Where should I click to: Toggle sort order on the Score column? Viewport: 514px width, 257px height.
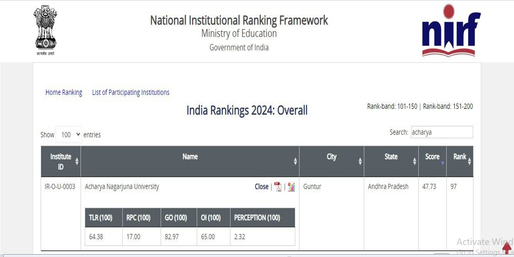pos(443,161)
